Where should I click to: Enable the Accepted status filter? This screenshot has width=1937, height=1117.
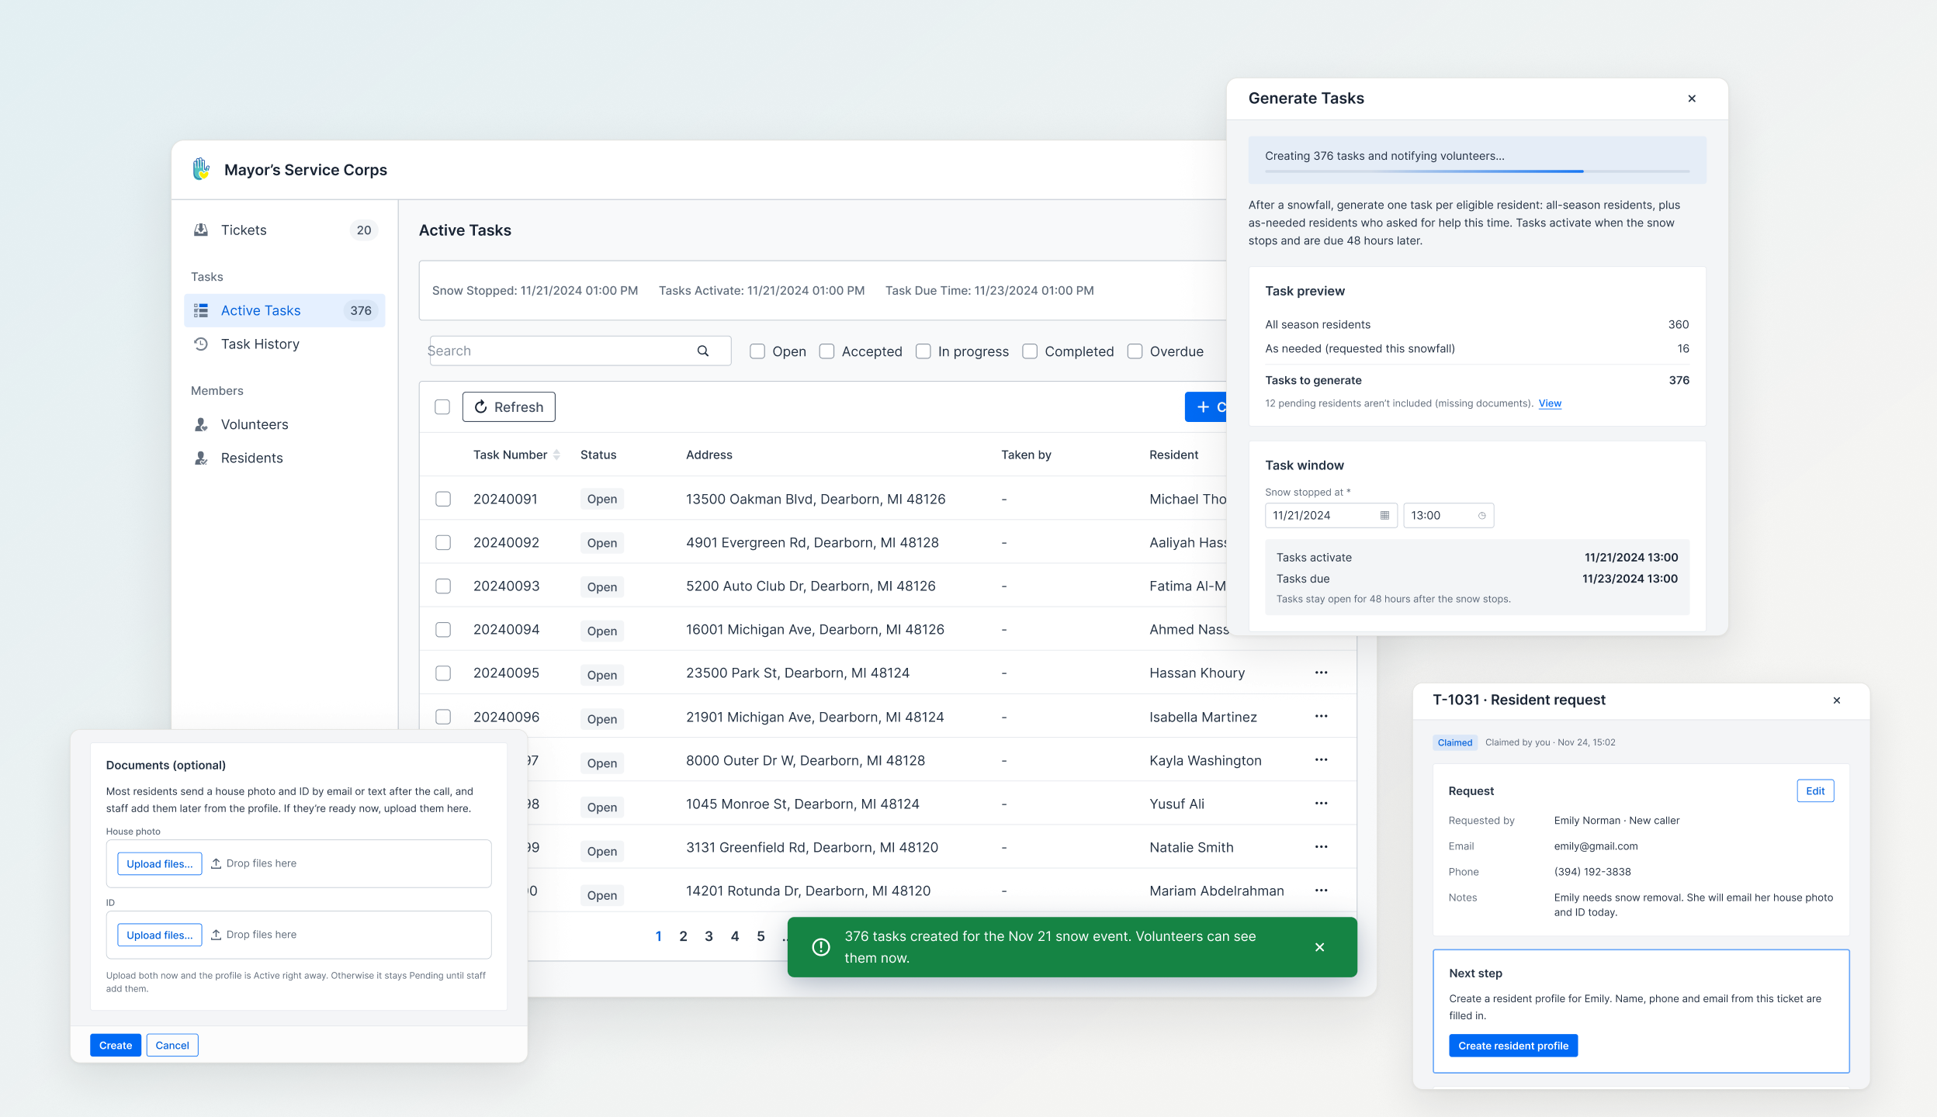[x=827, y=351]
